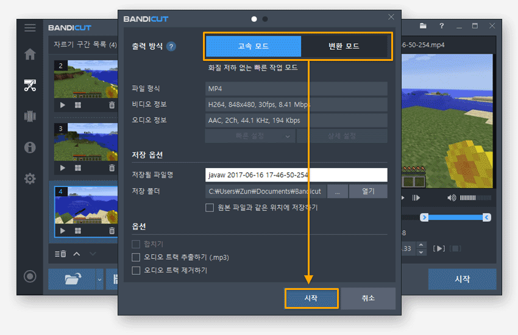Select segment 2 thumbnail
Image resolution: width=518 pixels, height=335 pixels.
(86, 79)
